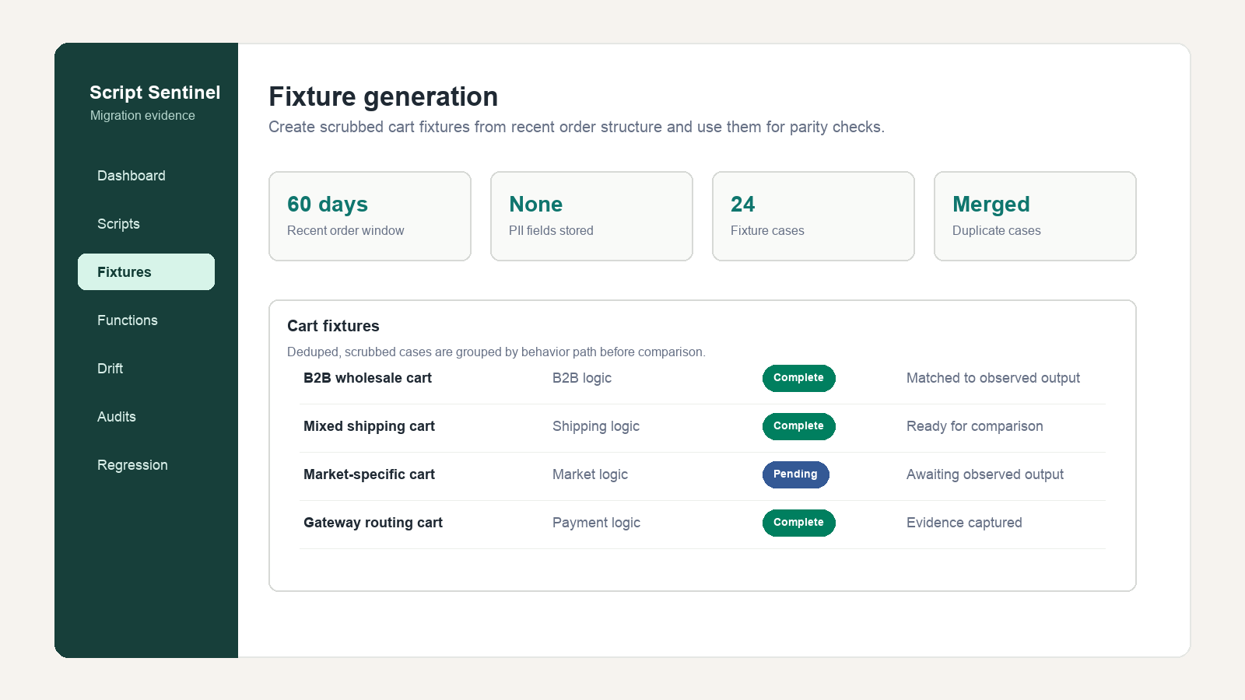1245x700 pixels.
Task: Select the Mixed shipping cart fixture
Action: click(703, 427)
